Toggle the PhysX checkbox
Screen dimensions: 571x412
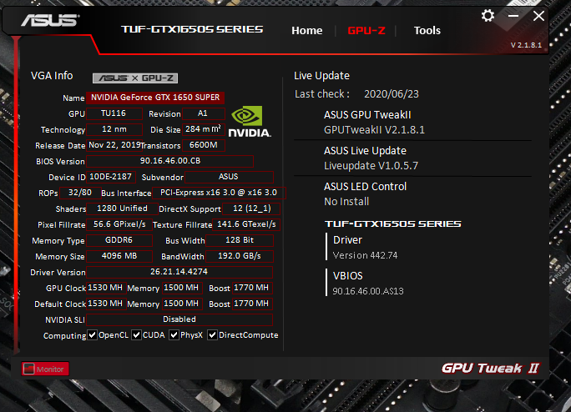[174, 334]
